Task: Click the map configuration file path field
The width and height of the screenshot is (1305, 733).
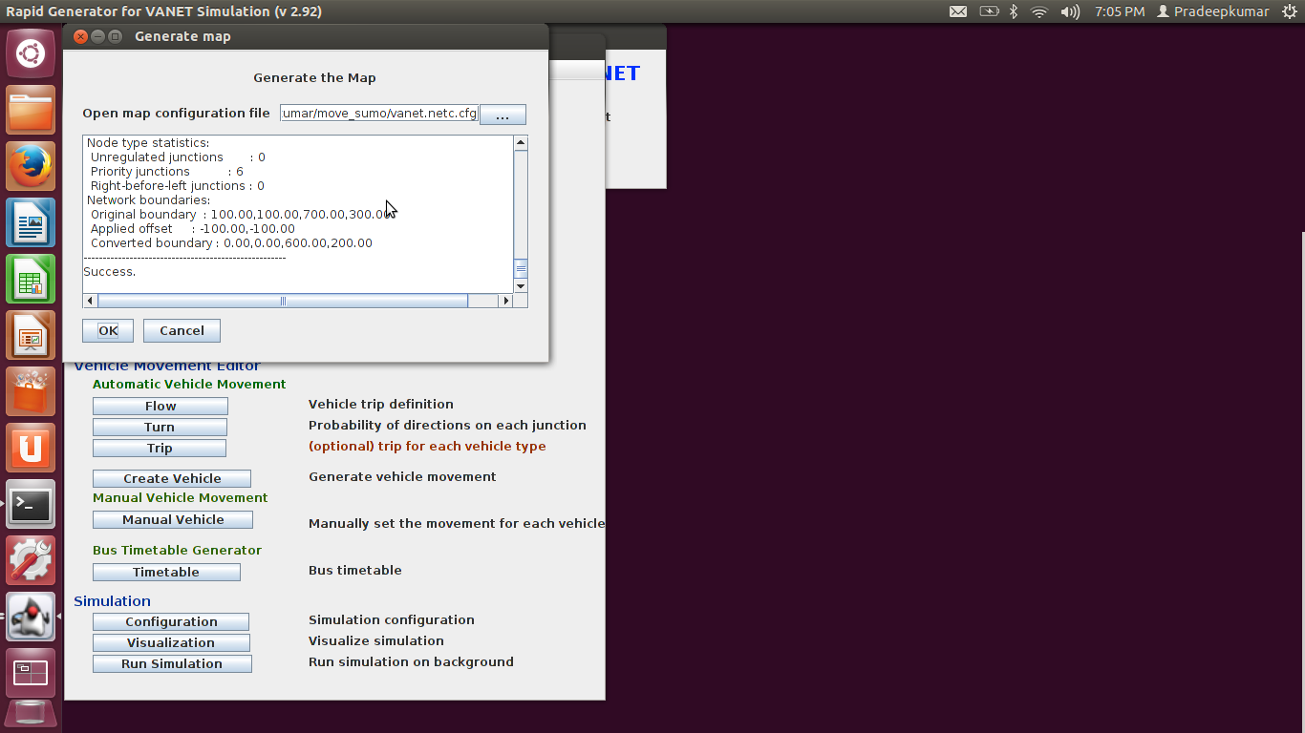Action: 379,114
